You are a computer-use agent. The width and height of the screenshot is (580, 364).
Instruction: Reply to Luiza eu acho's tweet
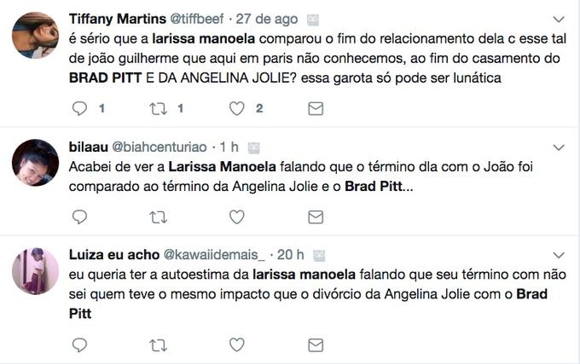[80, 344]
